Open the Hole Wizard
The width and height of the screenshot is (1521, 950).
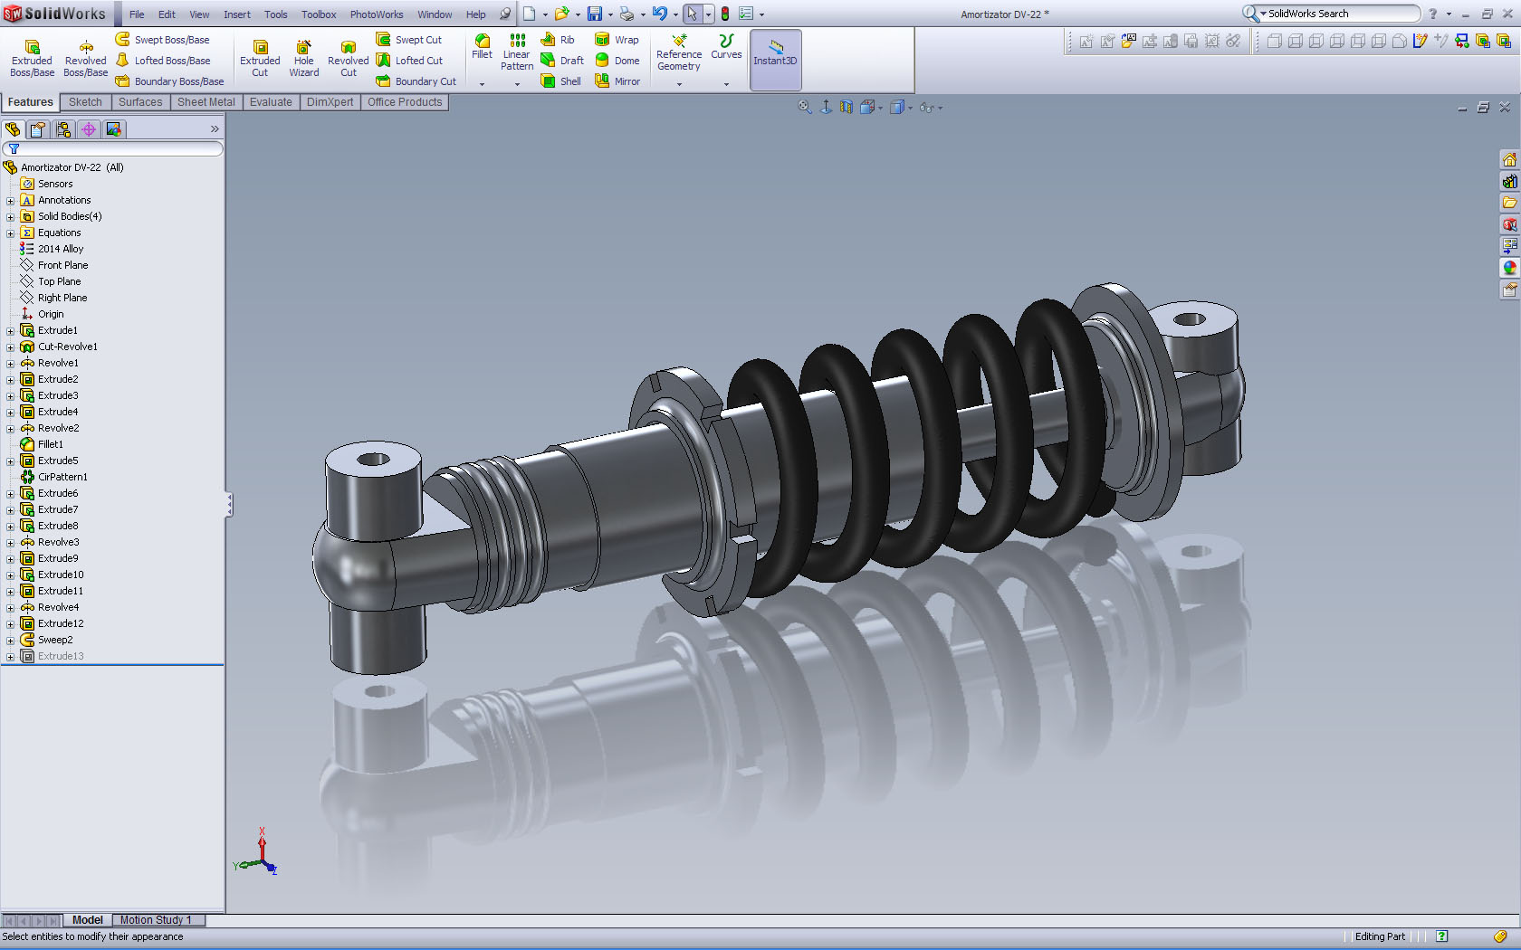click(304, 58)
